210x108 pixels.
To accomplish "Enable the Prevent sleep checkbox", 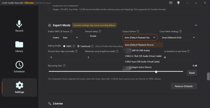I will (x=87, y=36).
